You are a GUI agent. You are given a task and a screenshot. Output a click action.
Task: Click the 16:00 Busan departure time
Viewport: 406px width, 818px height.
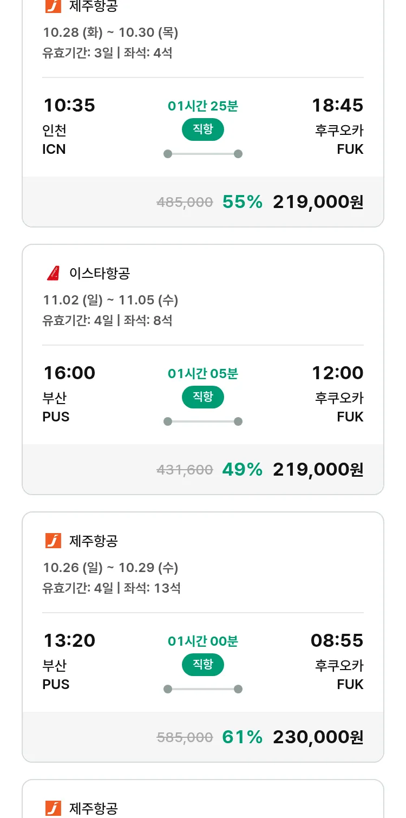tap(69, 373)
